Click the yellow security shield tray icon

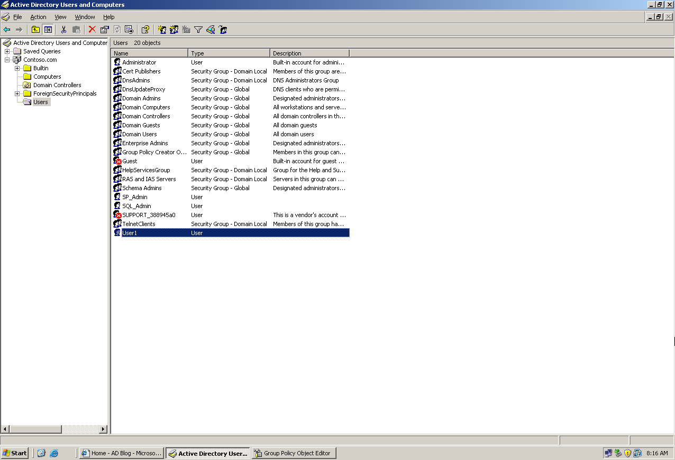click(627, 453)
